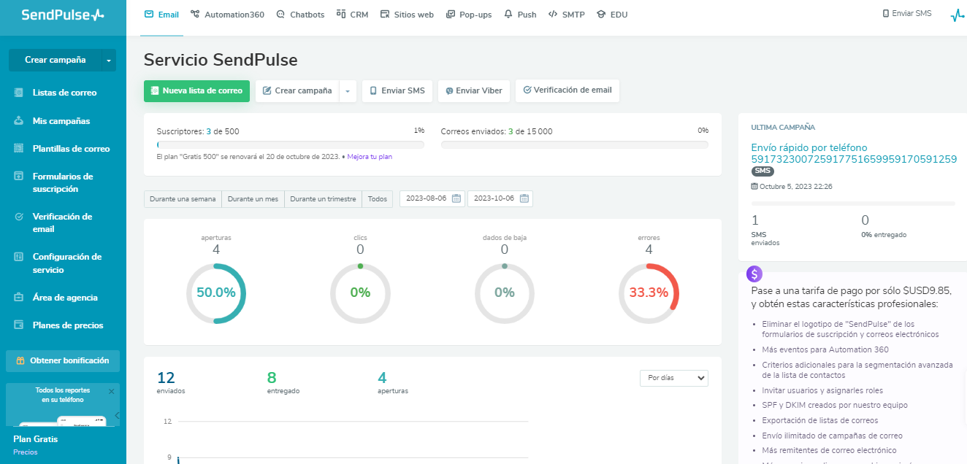
Task: Go to the EDU tab
Action: 612,14
